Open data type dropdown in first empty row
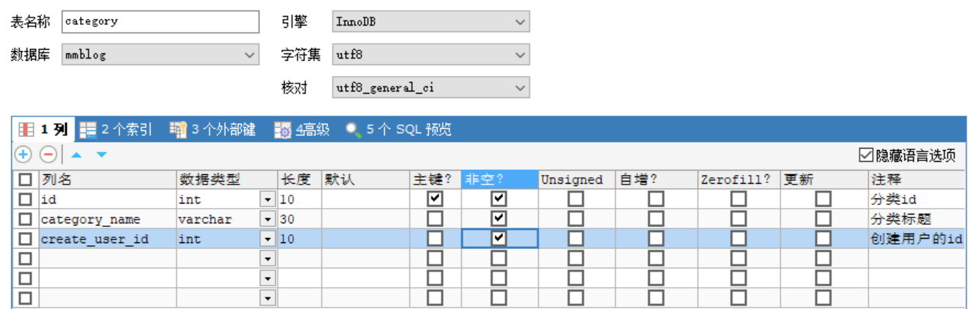The width and height of the screenshot is (968, 309). click(x=268, y=258)
